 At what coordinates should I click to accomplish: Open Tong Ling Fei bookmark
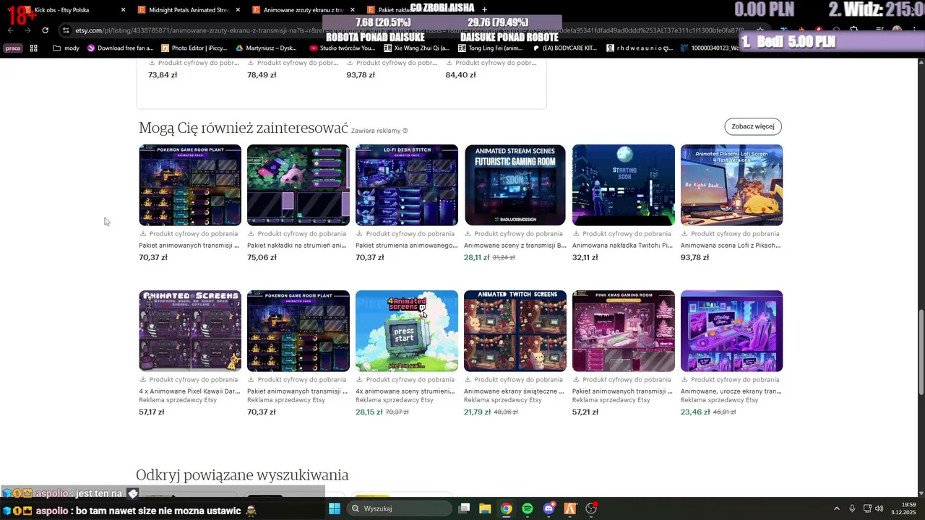click(491, 48)
